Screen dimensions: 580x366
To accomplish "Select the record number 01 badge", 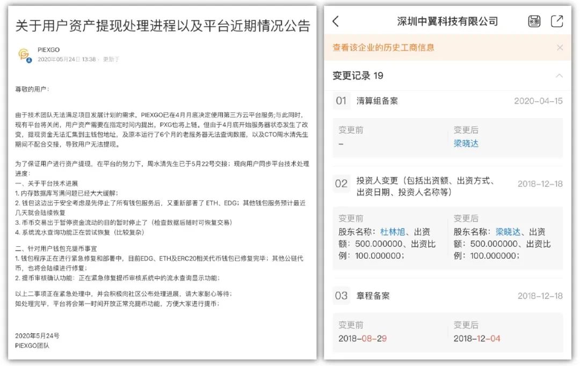I will coord(341,101).
